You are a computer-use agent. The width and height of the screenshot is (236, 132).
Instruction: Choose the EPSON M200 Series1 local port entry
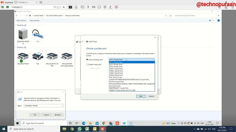tap(132, 80)
